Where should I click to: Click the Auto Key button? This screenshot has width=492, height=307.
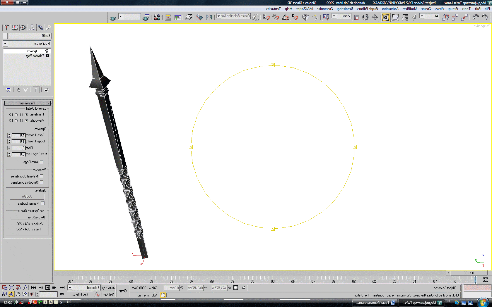pos(108,288)
